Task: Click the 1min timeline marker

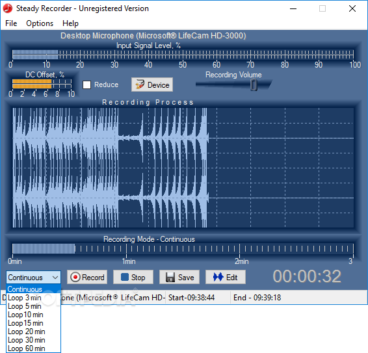Action: [x=129, y=261]
